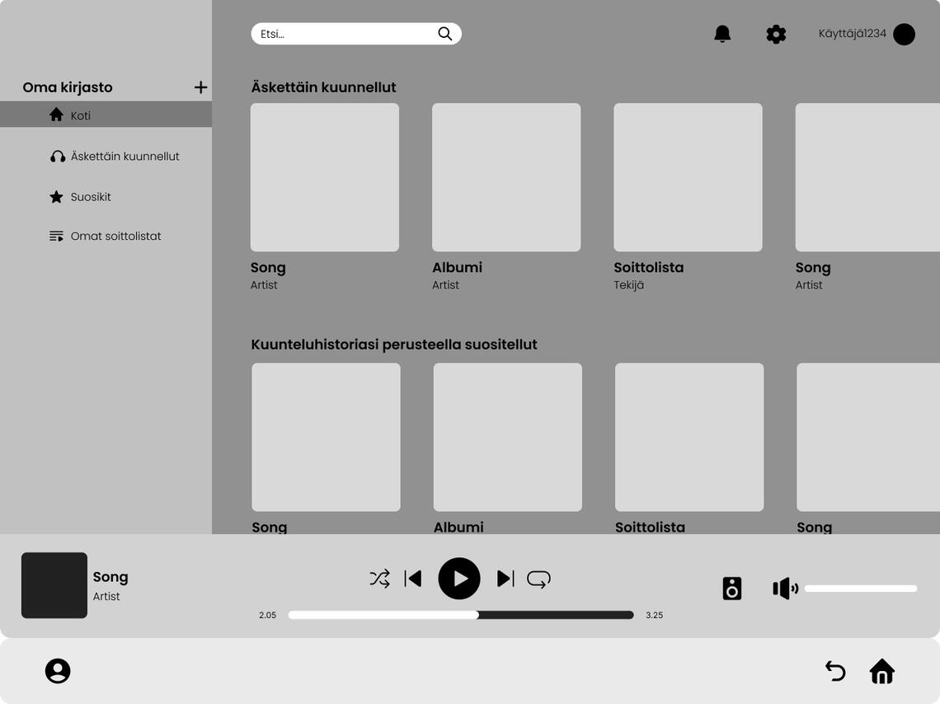Skip to the previous track

(413, 578)
